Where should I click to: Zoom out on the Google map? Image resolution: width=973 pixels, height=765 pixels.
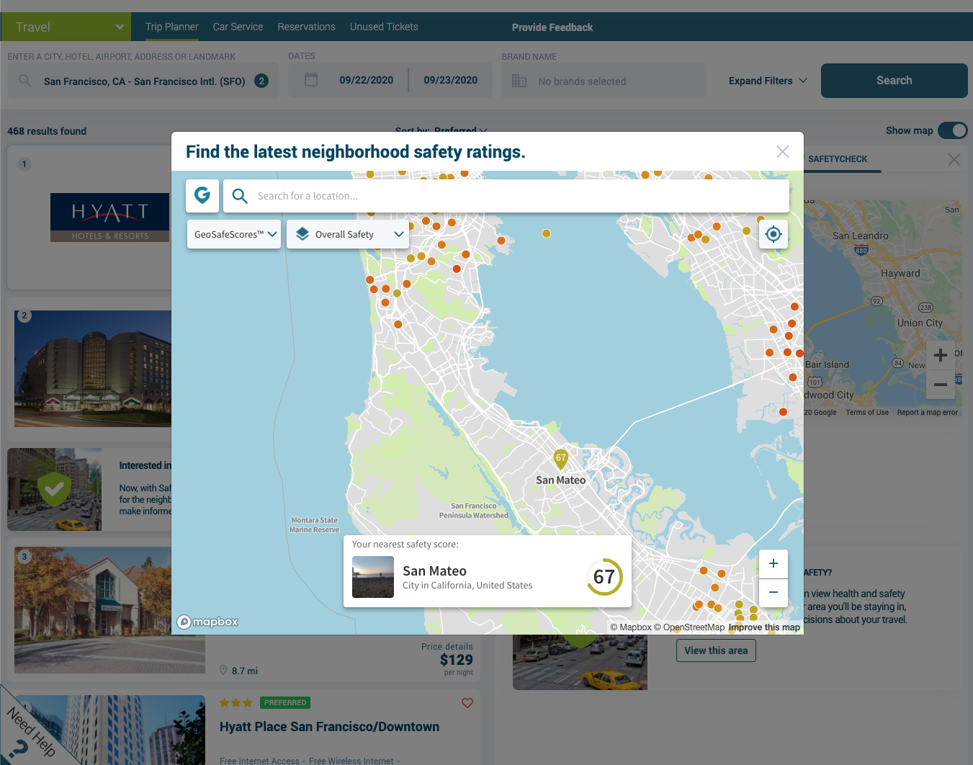click(941, 385)
